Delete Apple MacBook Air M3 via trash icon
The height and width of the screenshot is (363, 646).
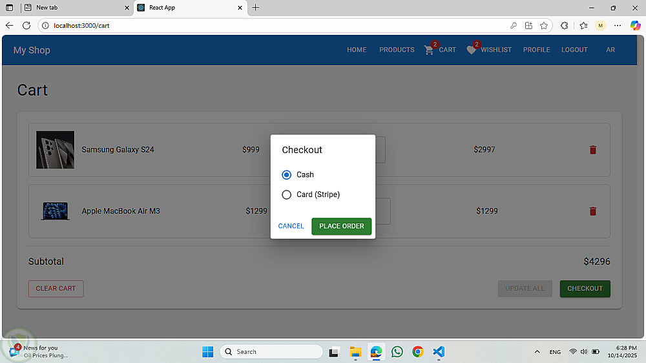pyautogui.click(x=593, y=211)
